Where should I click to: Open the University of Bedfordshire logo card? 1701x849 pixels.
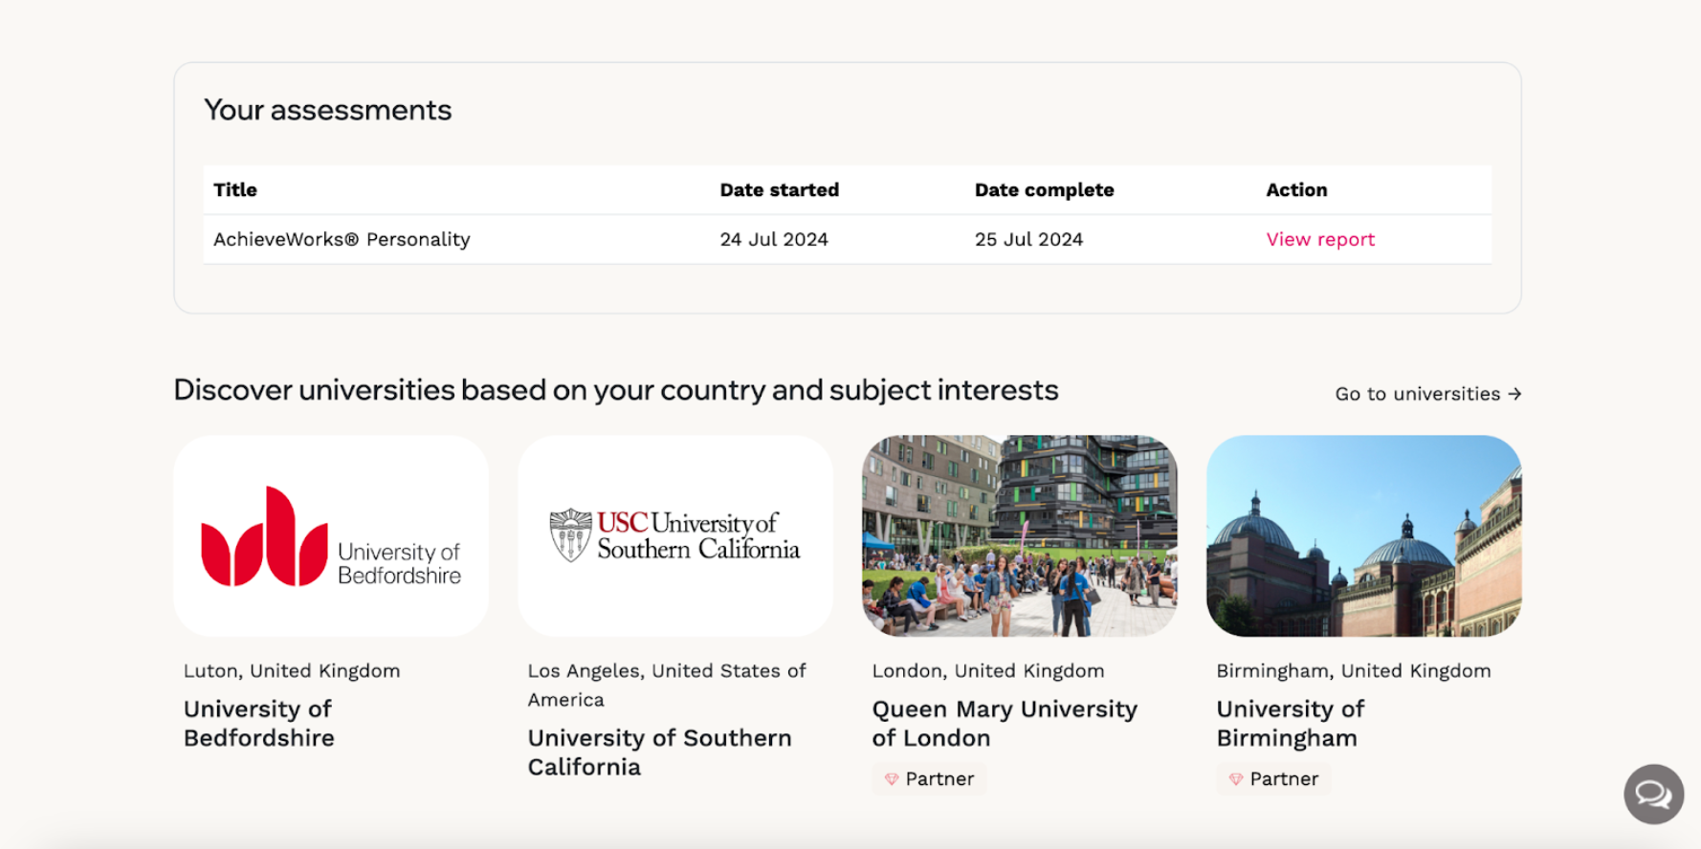click(331, 535)
